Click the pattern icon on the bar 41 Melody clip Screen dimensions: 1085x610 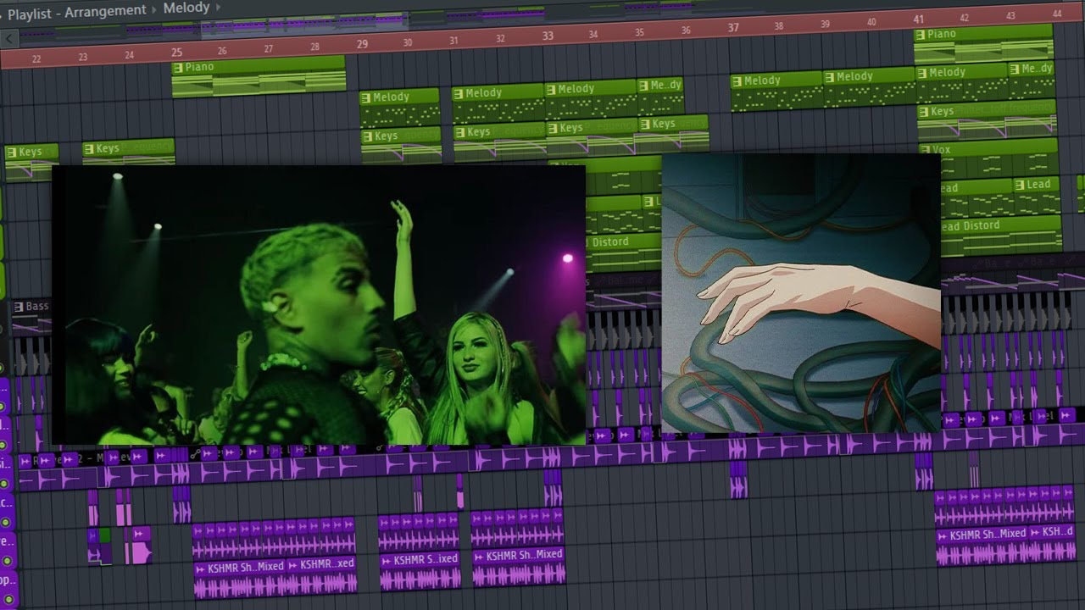[x=922, y=73]
